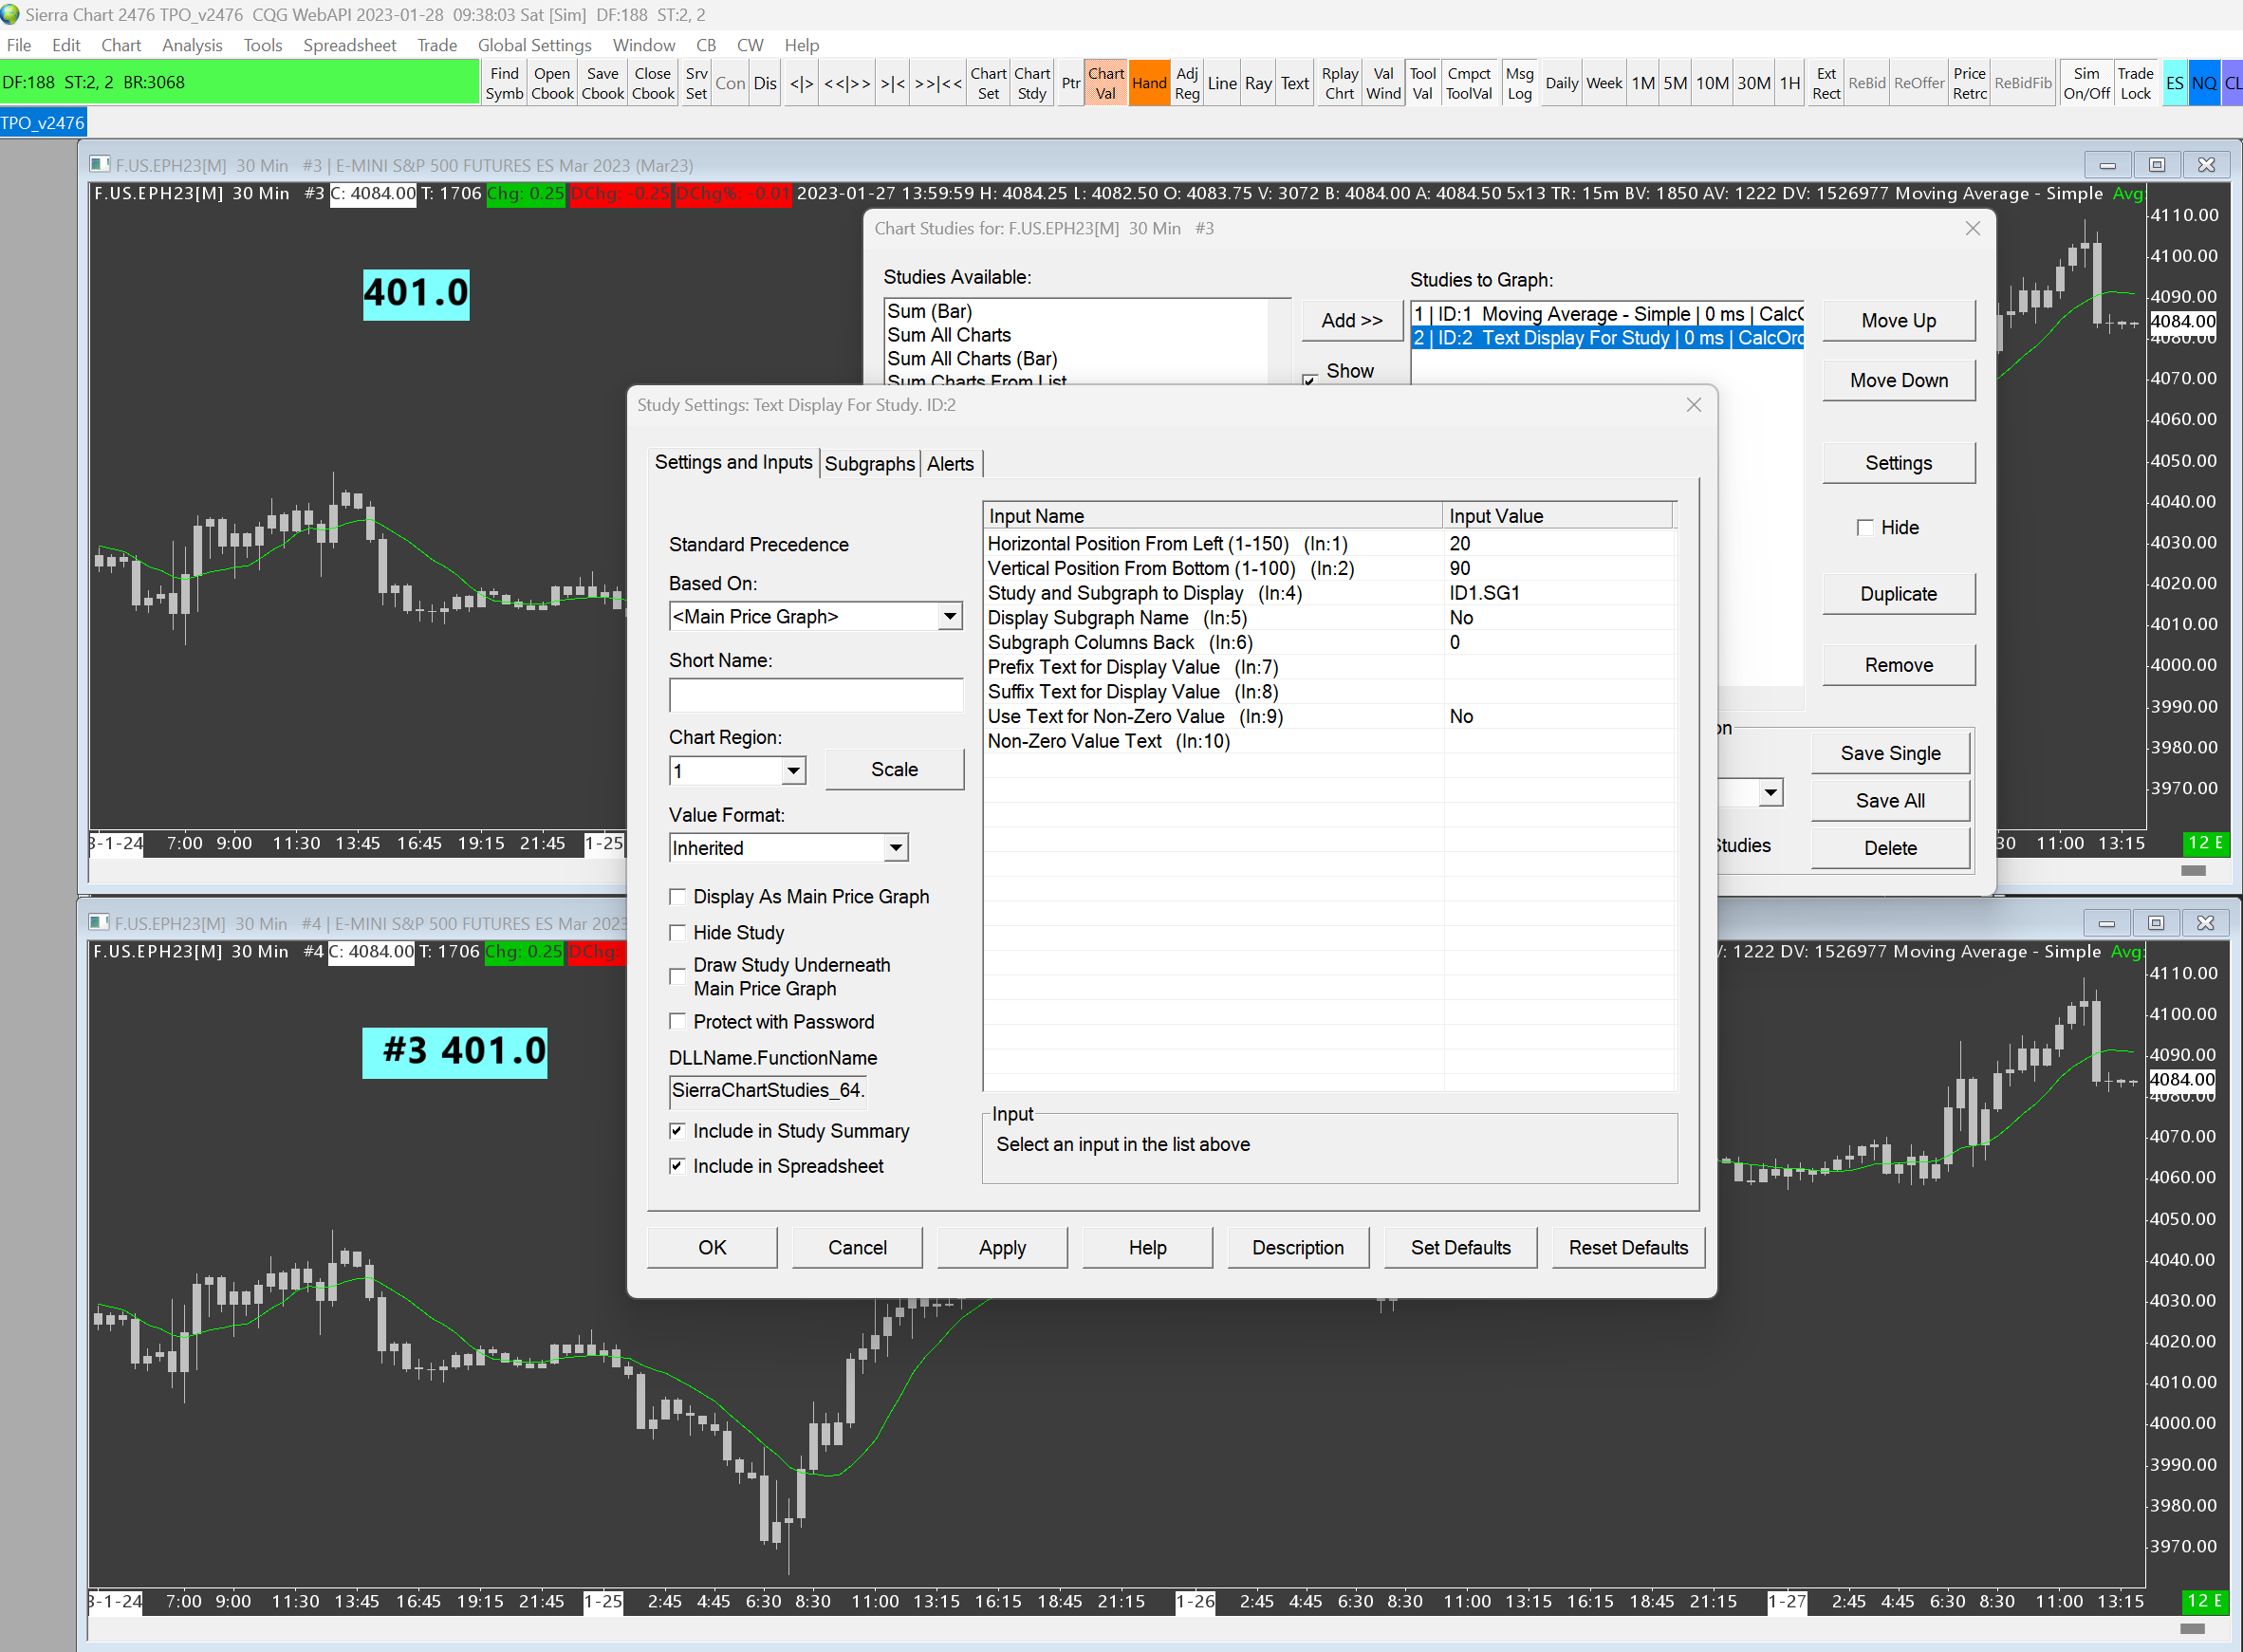Click the blue NQ symbol button

point(2203,83)
